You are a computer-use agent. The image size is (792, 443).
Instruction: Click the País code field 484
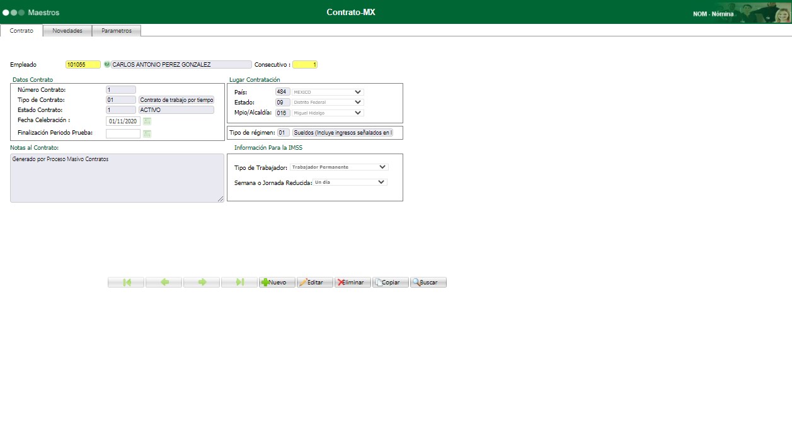(283, 92)
